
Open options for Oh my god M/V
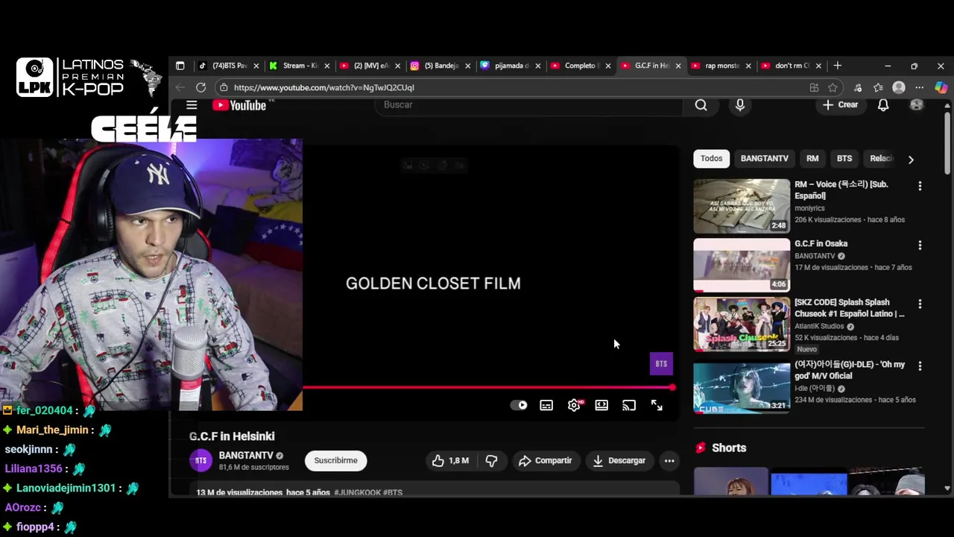coord(920,366)
